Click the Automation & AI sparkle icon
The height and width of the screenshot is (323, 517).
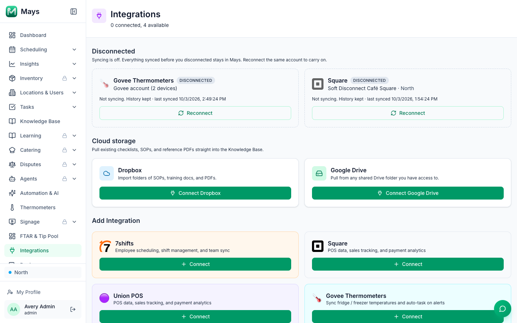pos(12,193)
